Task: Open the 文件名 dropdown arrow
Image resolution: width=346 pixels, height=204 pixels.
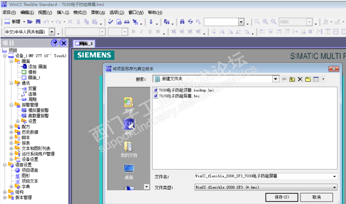Action: click(x=334, y=176)
